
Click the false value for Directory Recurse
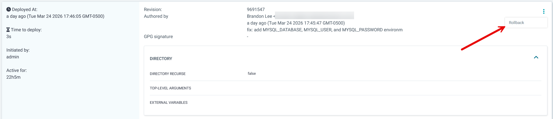point(252,74)
